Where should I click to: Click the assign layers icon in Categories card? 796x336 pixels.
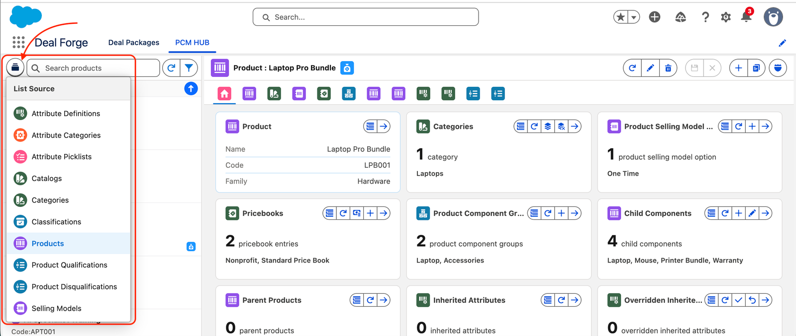548,127
